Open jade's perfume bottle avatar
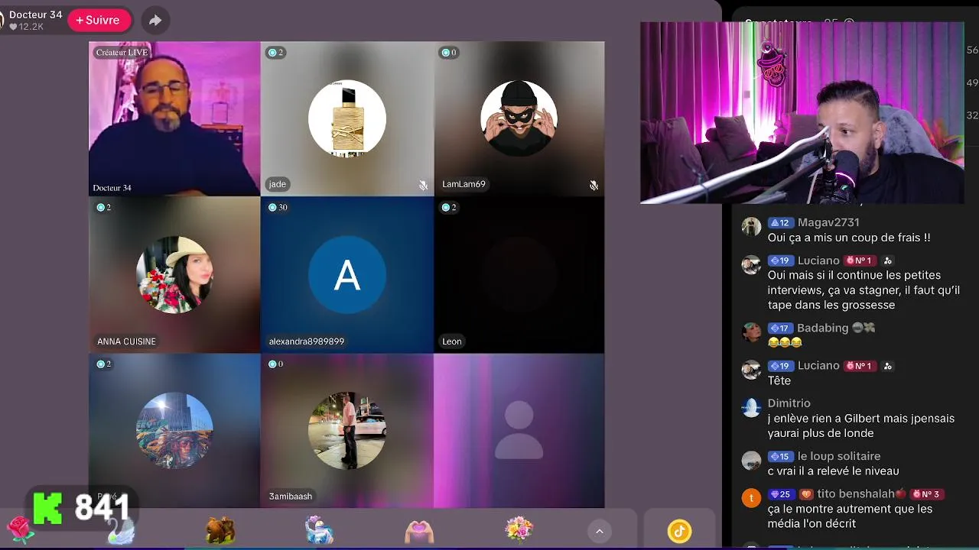The image size is (979, 550). pyautogui.click(x=347, y=118)
